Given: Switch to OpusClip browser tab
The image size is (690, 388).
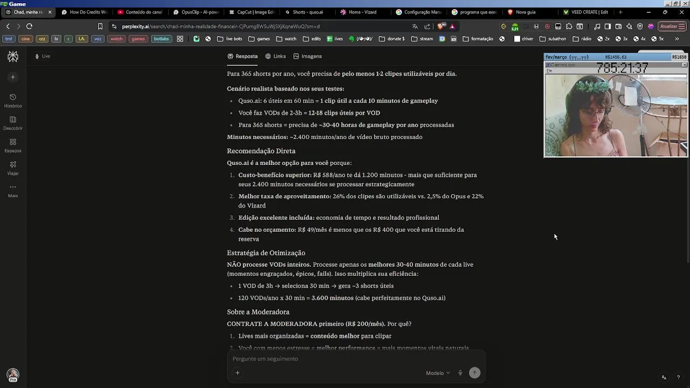Looking at the screenshot, I should (196, 12).
